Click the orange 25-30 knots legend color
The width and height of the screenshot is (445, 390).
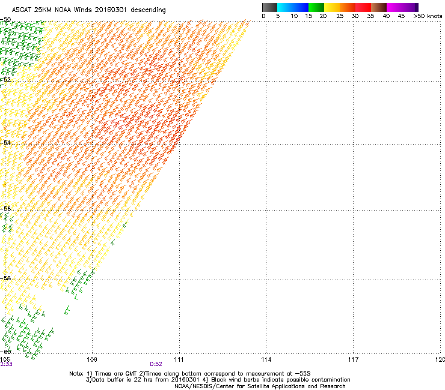tap(348, 7)
